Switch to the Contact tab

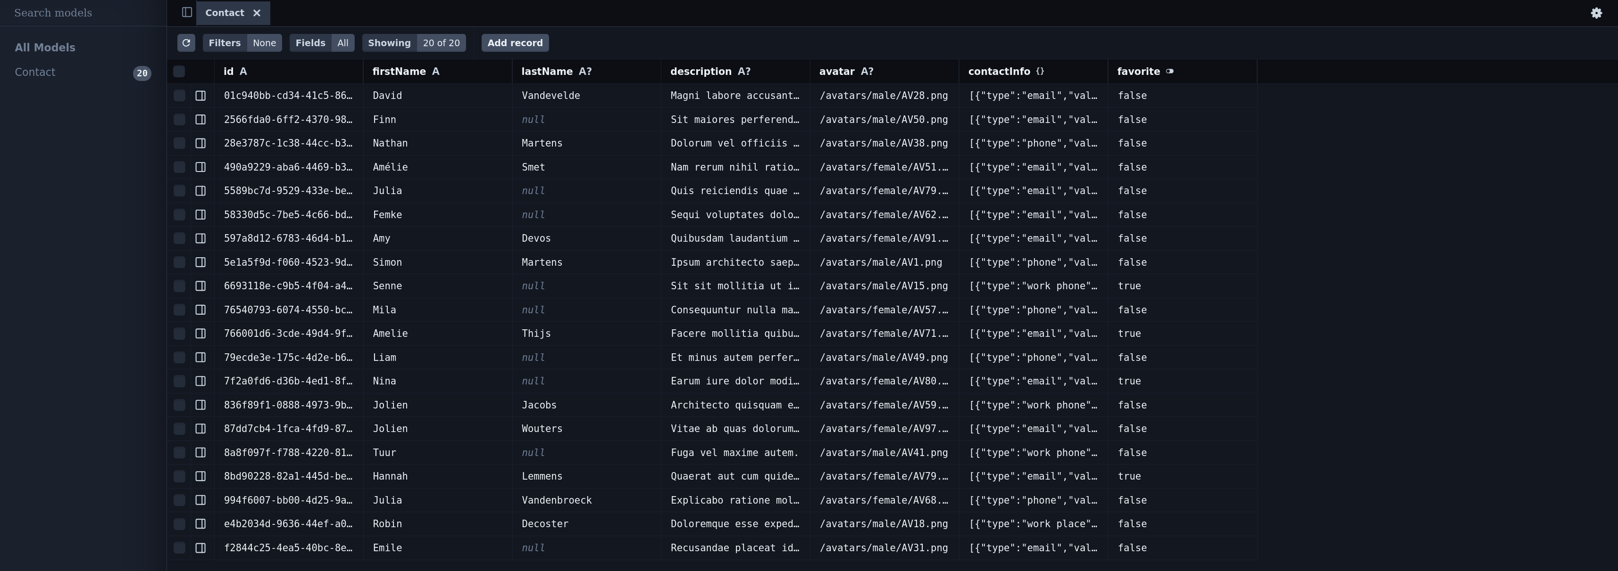click(224, 13)
